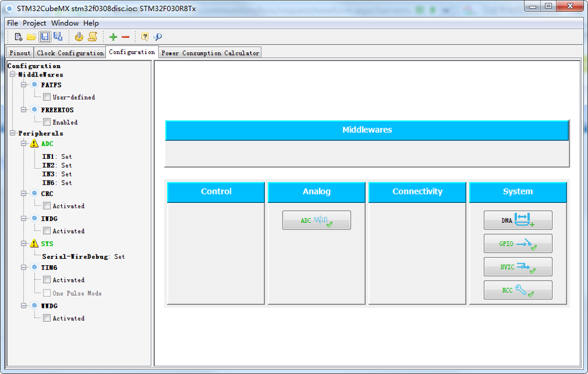
Task: Click the IWDG cube icon in tree
Action: 35,219
